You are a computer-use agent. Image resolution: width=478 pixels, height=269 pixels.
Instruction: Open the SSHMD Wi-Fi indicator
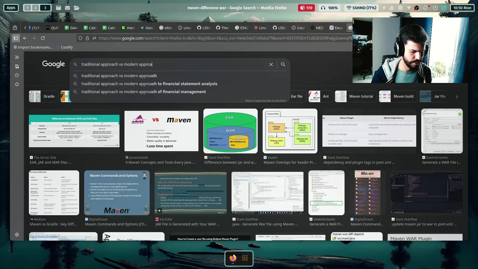coord(361,8)
